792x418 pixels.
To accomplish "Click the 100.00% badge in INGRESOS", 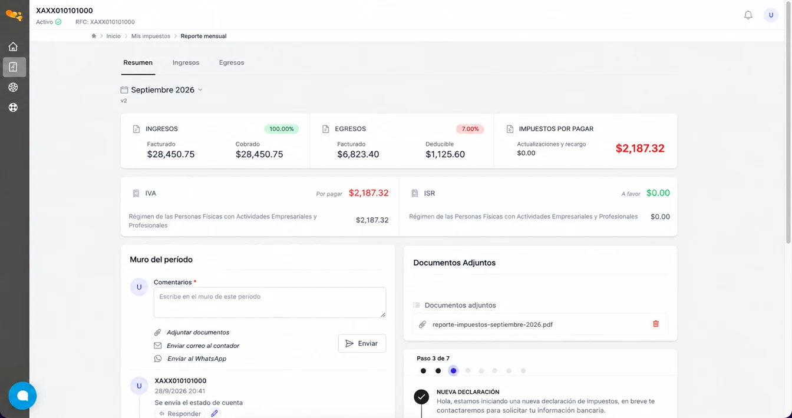I will pos(282,129).
